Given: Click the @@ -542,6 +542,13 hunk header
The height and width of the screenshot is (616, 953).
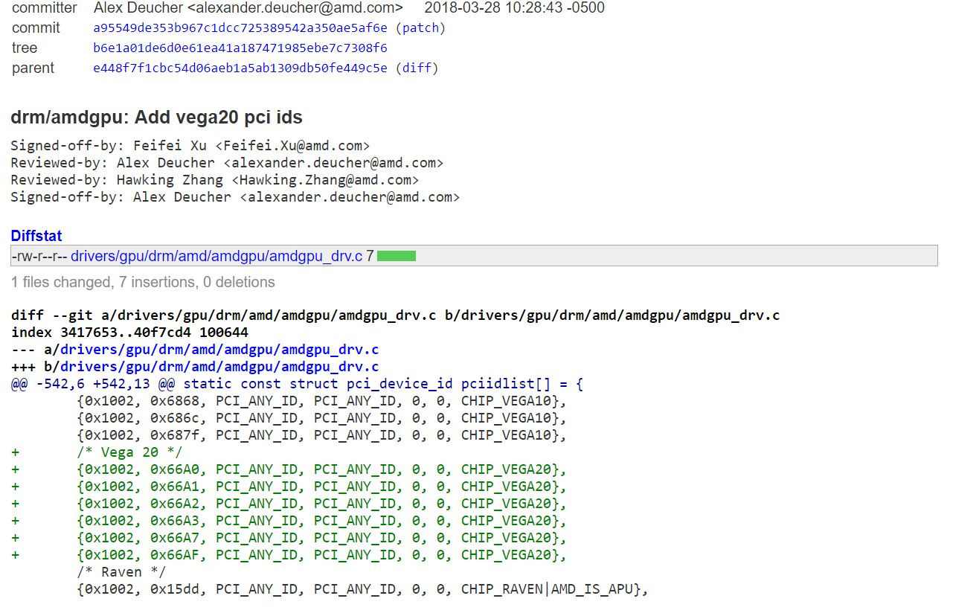Looking at the screenshot, I should tap(298, 384).
